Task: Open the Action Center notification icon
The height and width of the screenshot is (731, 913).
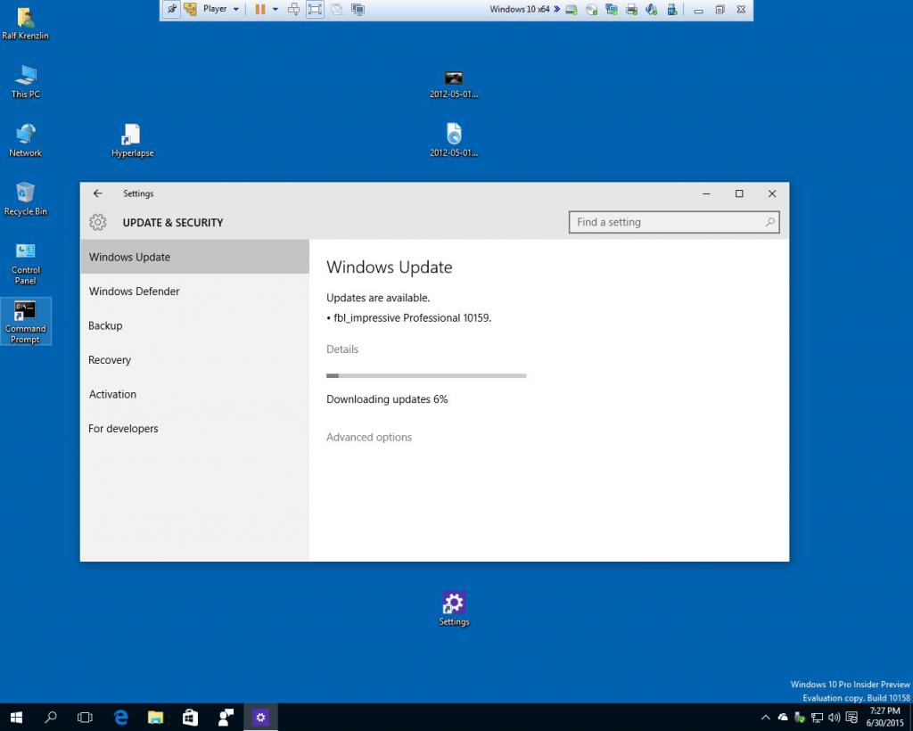Action: [851, 717]
